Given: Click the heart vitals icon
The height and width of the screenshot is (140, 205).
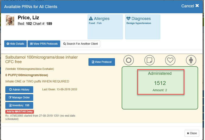Looking at the screenshot, I should coord(170,60).
